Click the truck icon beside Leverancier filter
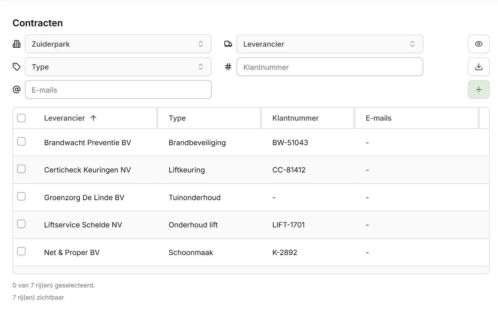The height and width of the screenshot is (311, 498). tap(228, 44)
